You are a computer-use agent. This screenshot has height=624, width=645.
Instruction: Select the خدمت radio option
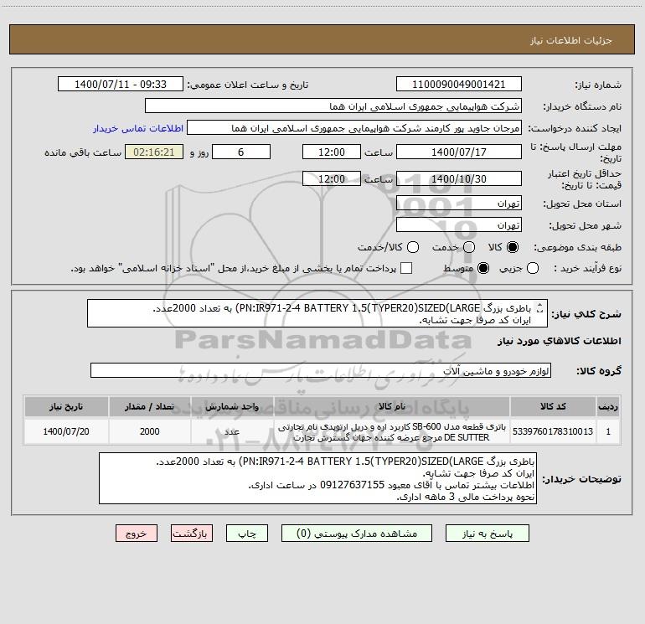click(x=469, y=247)
